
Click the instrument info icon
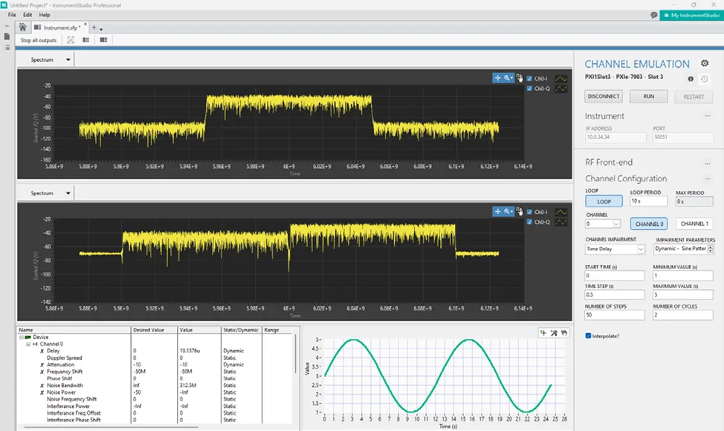pos(691,79)
